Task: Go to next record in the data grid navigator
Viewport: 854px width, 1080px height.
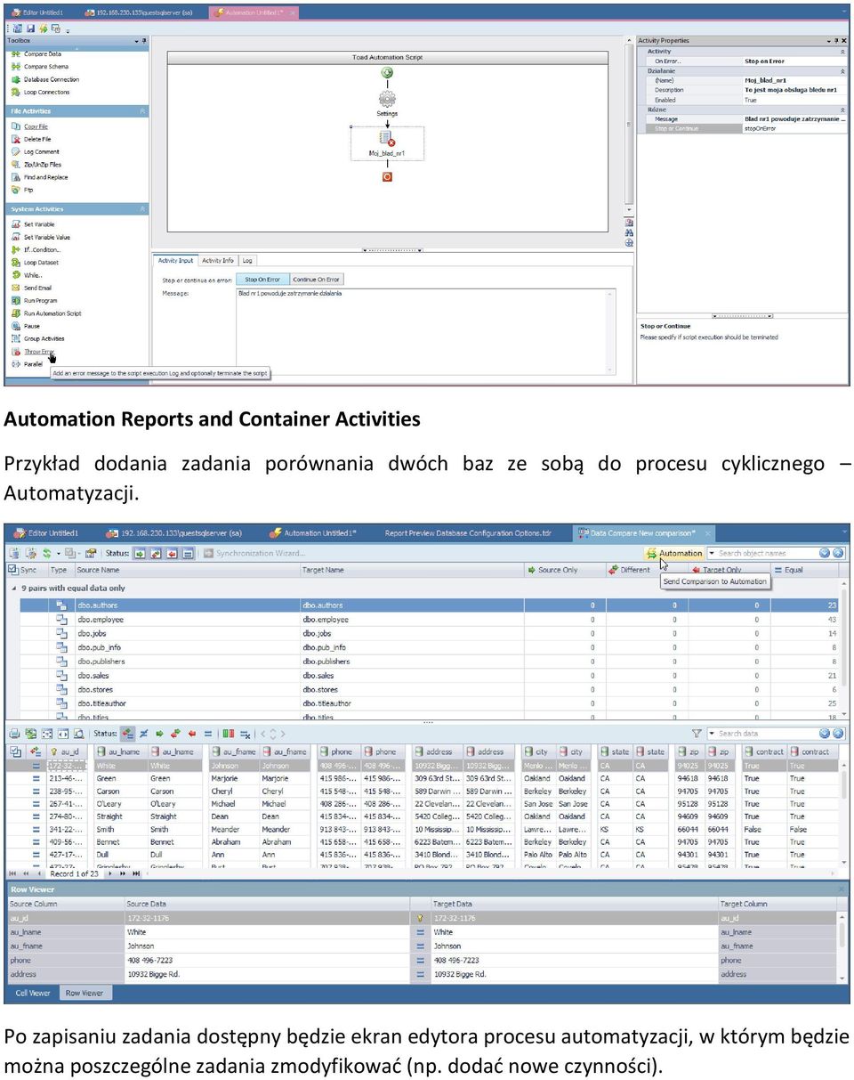Action: click(109, 874)
